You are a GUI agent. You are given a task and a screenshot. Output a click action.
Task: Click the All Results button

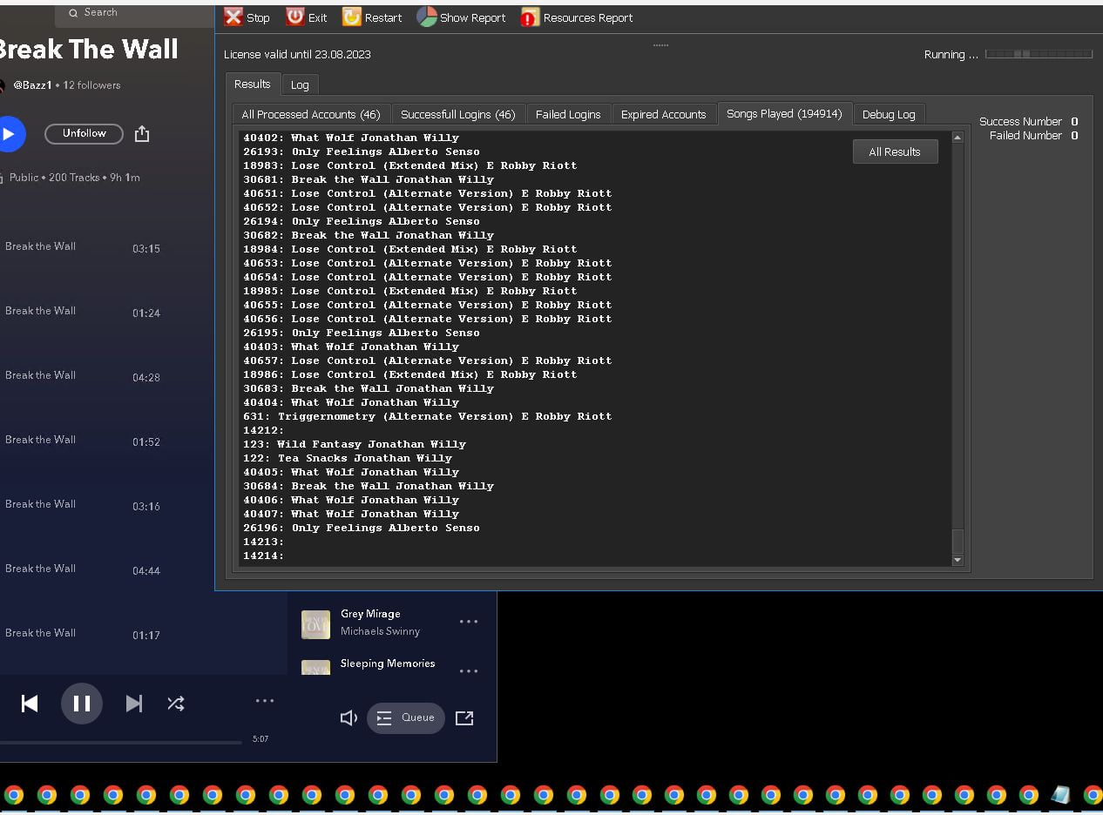tap(895, 152)
